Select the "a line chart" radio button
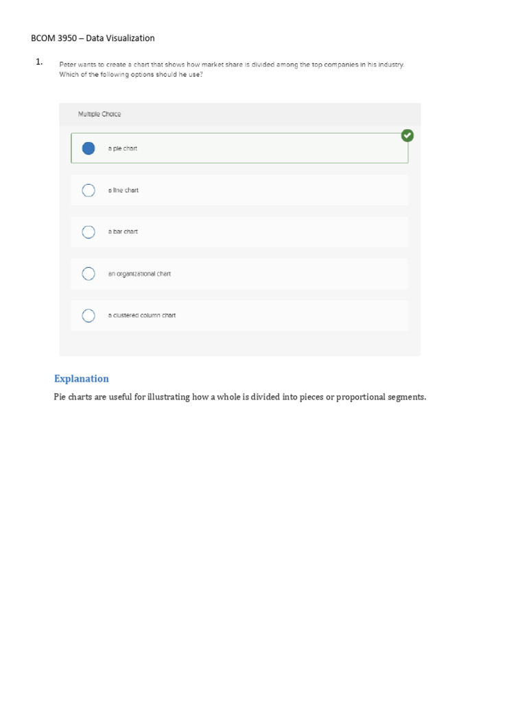This screenshot has width=527, height=703. click(x=89, y=190)
